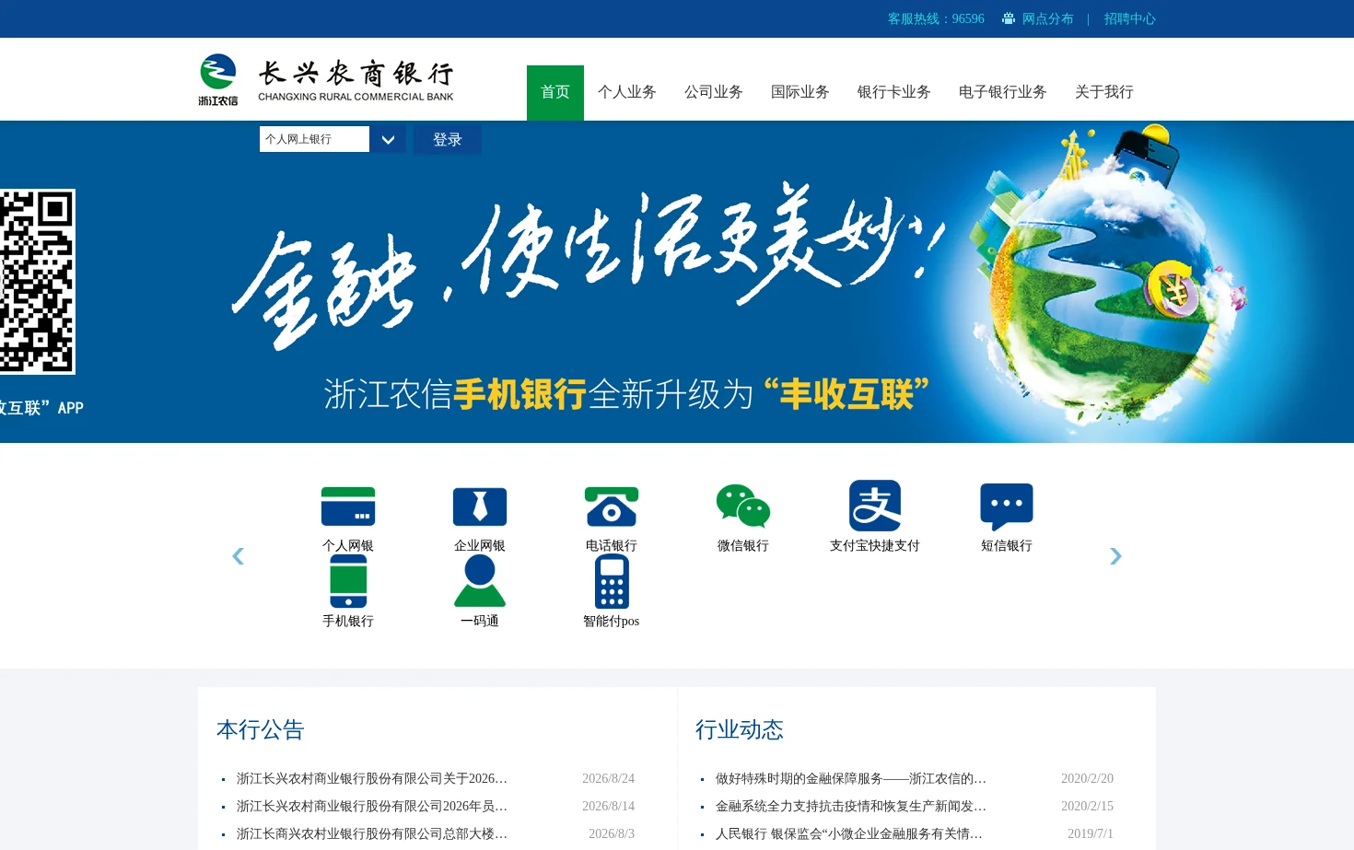Image resolution: width=1354 pixels, height=850 pixels.
Task: Open news 人民银行 银保监会“小微企业金融服务有关情…
Action: pyautogui.click(x=849, y=834)
